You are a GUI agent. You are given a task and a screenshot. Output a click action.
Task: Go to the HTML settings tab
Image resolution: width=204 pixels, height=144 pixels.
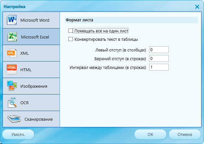click(31, 70)
